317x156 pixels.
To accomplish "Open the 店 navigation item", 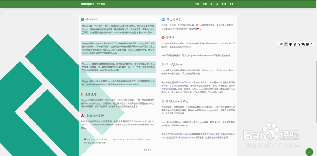I will point(217,4).
